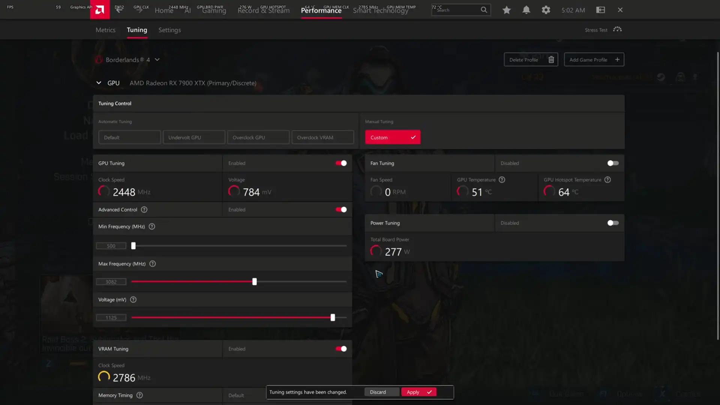
Task: Click the Min Frequency value field
Action: (x=111, y=246)
